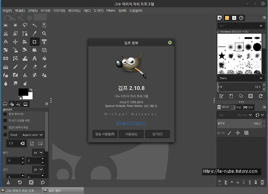Viewport: 268px width, 194px height.
Task: Open the layer mode switch dropdown
Action: click(x=260, y=115)
